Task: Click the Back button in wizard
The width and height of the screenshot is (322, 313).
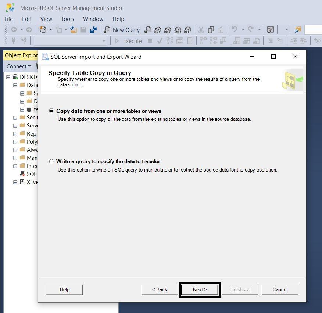Action: click(160, 289)
